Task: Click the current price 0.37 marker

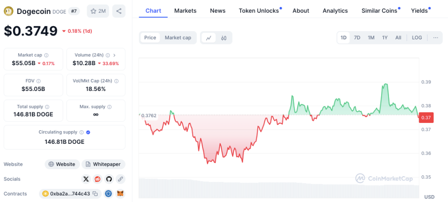Action: click(426, 118)
